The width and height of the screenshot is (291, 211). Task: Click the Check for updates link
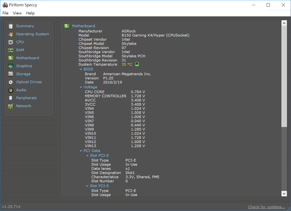click(266, 207)
